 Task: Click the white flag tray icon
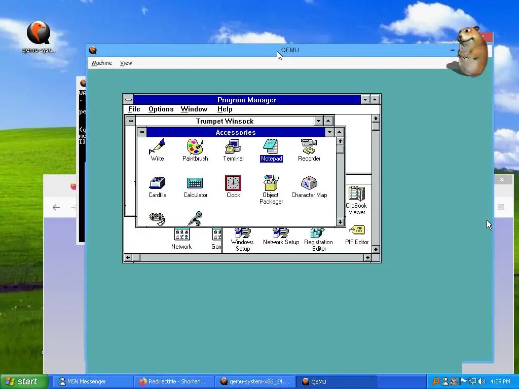(463, 381)
